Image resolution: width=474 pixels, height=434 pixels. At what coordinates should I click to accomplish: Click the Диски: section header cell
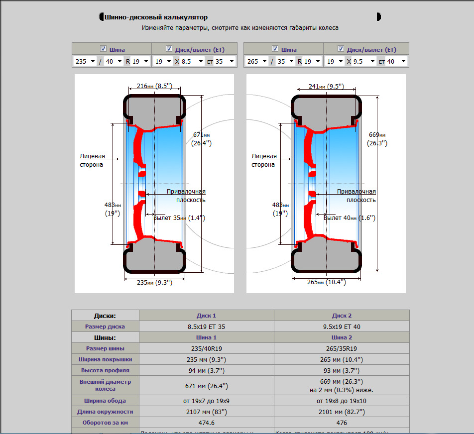(105, 316)
